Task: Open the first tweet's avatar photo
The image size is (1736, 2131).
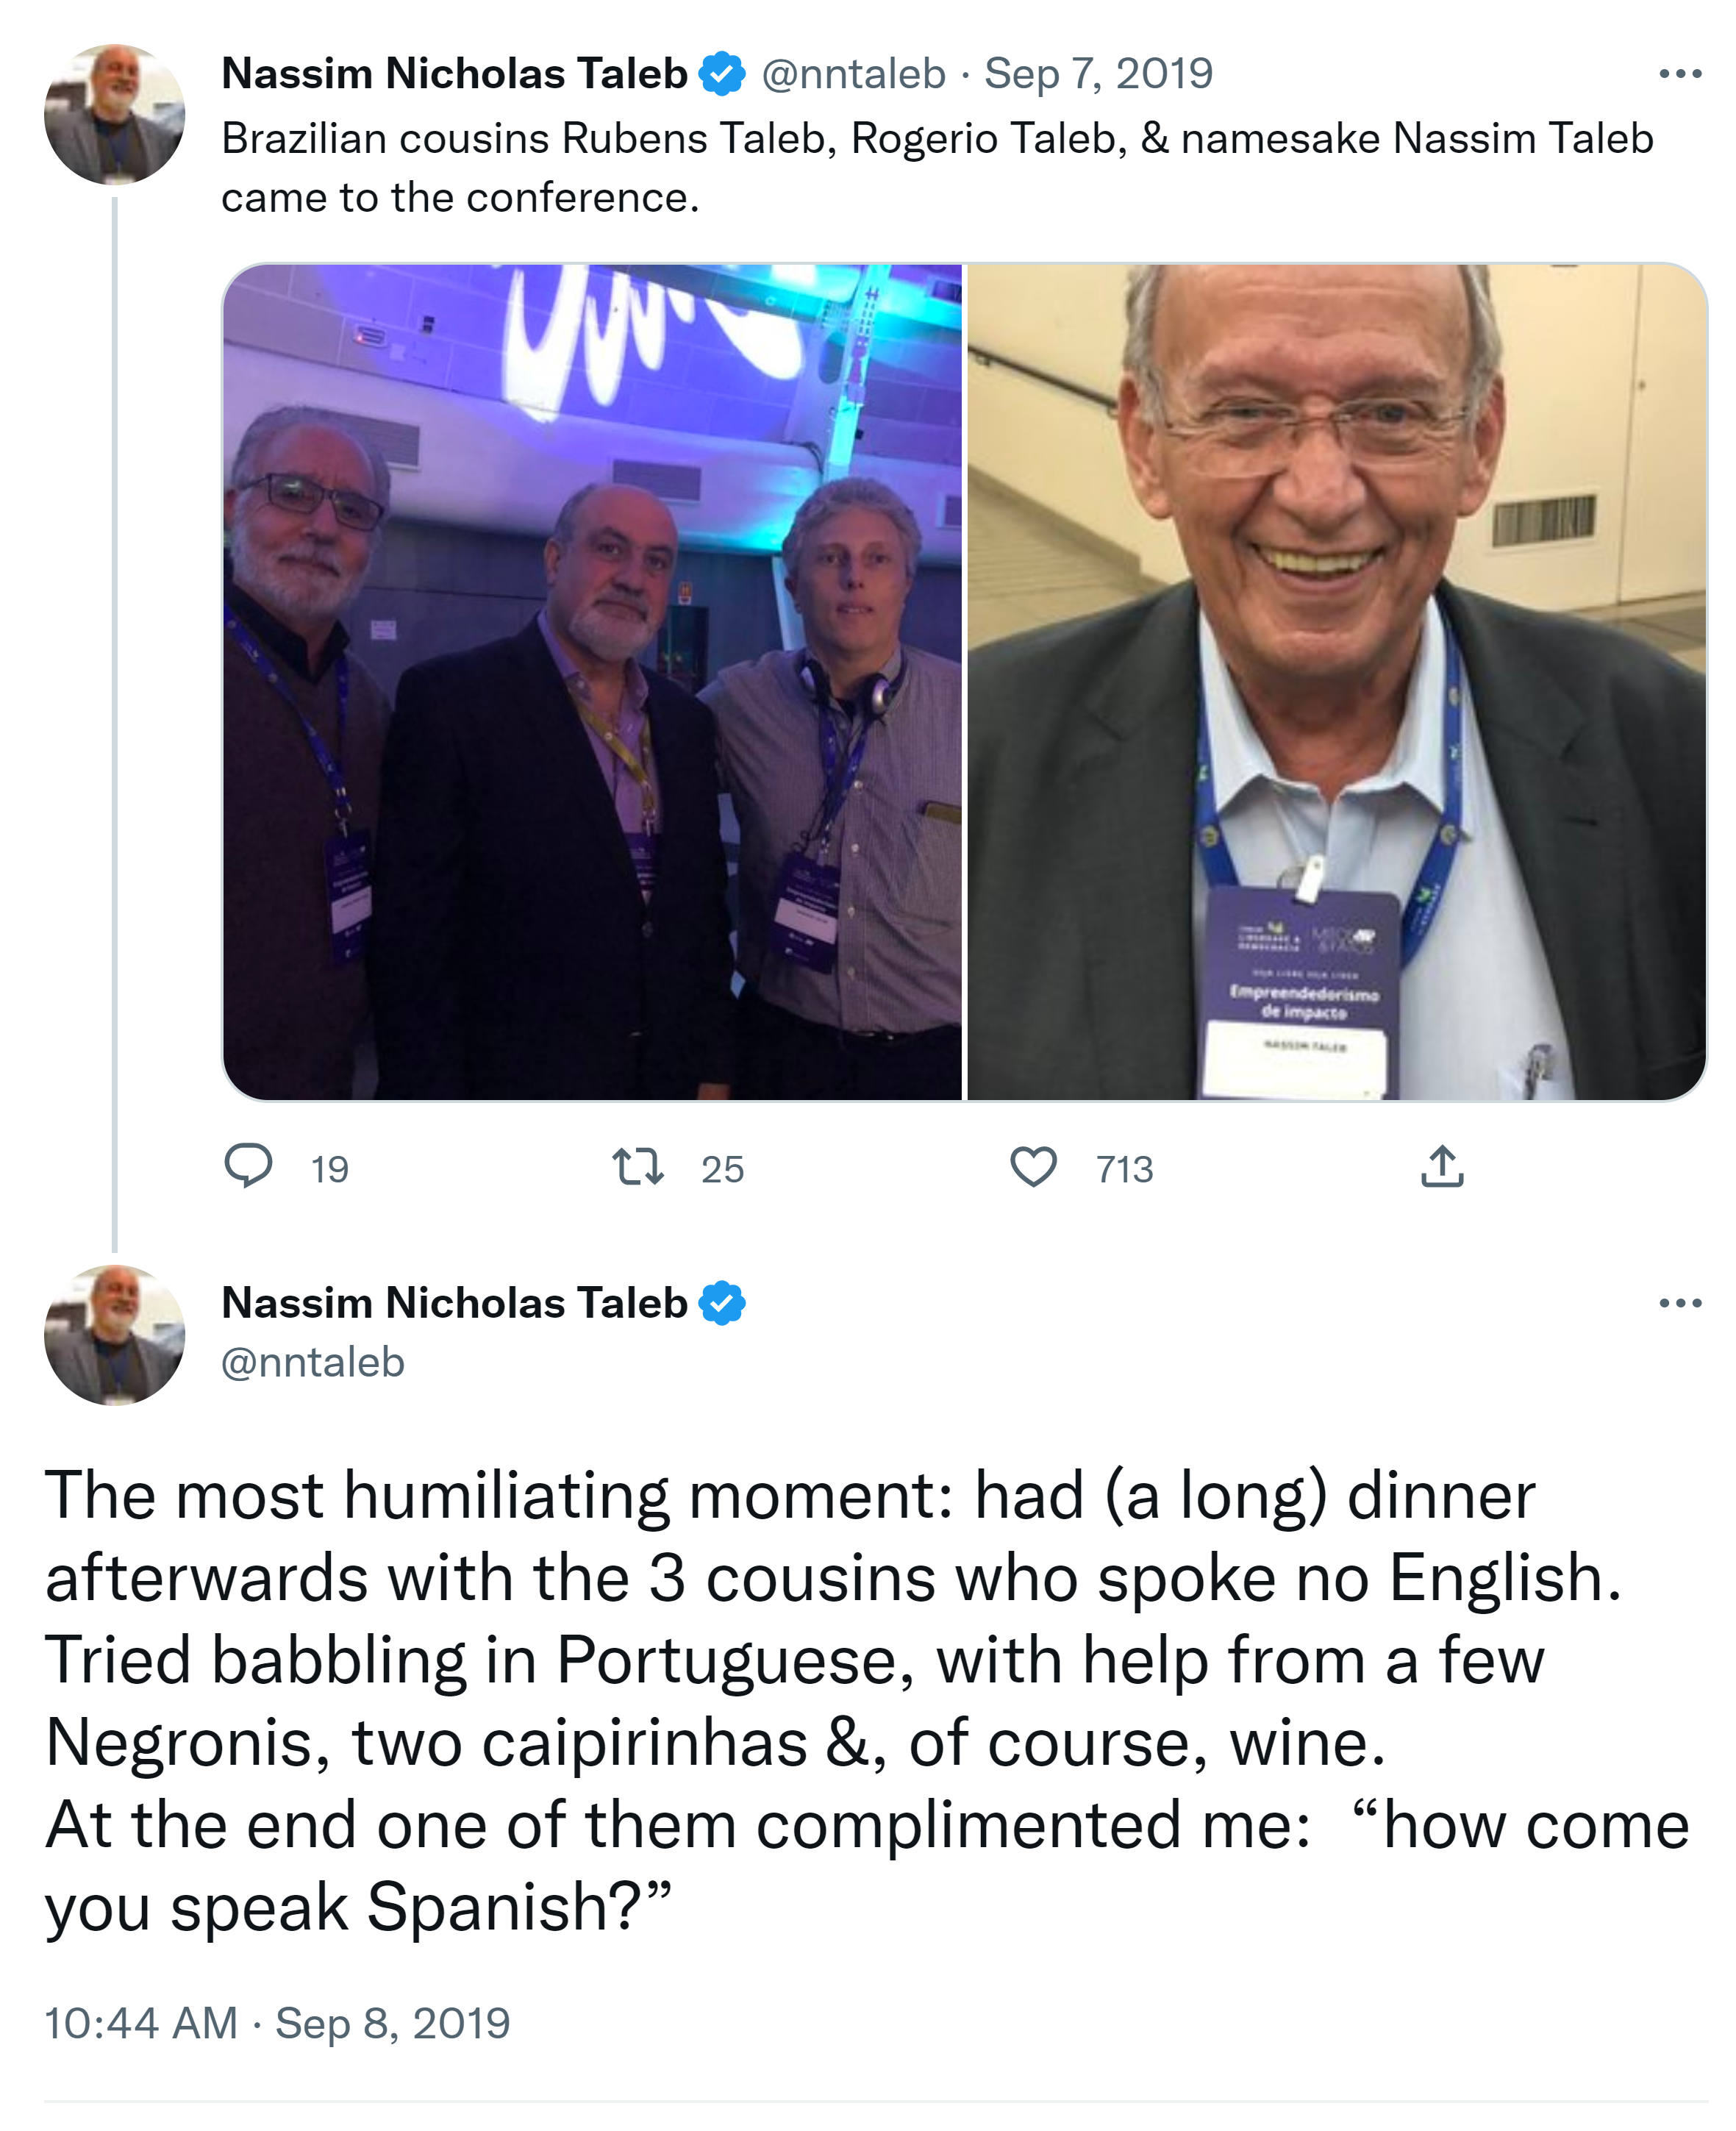Action: (114, 114)
